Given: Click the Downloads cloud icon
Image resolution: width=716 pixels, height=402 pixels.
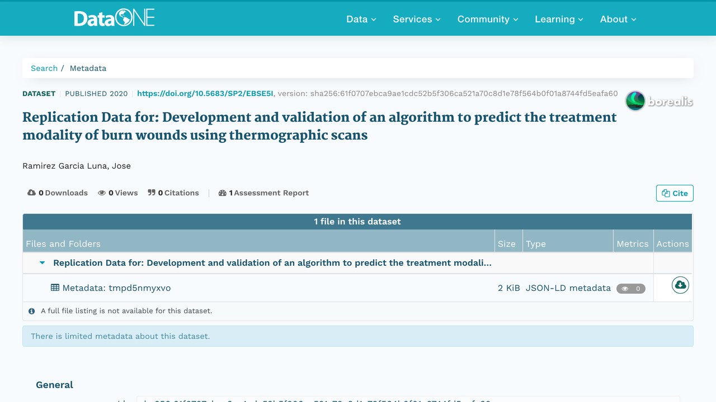Looking at the screenshot, I should pos(31,193).
